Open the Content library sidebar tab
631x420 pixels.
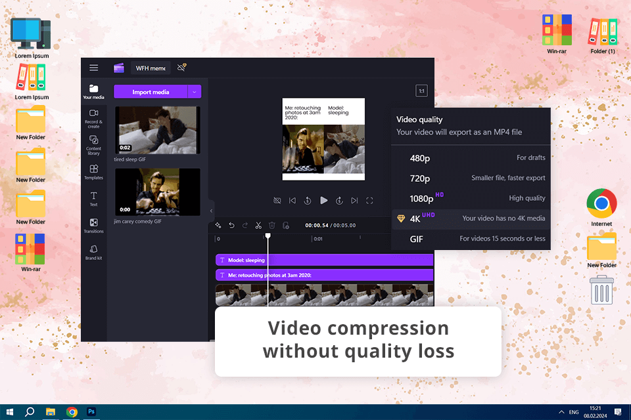(94, 145)
